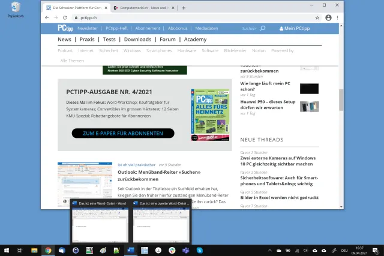Click the Outlook article thumbnail image
Image resolution: width=384 pixels, height=256 pixels.
click(85, 184)
